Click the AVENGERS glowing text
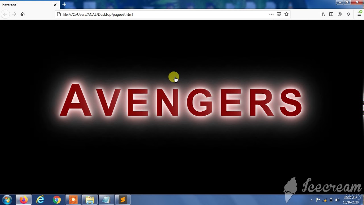Screen dimensions: 364x205 (x=181, y=100)
